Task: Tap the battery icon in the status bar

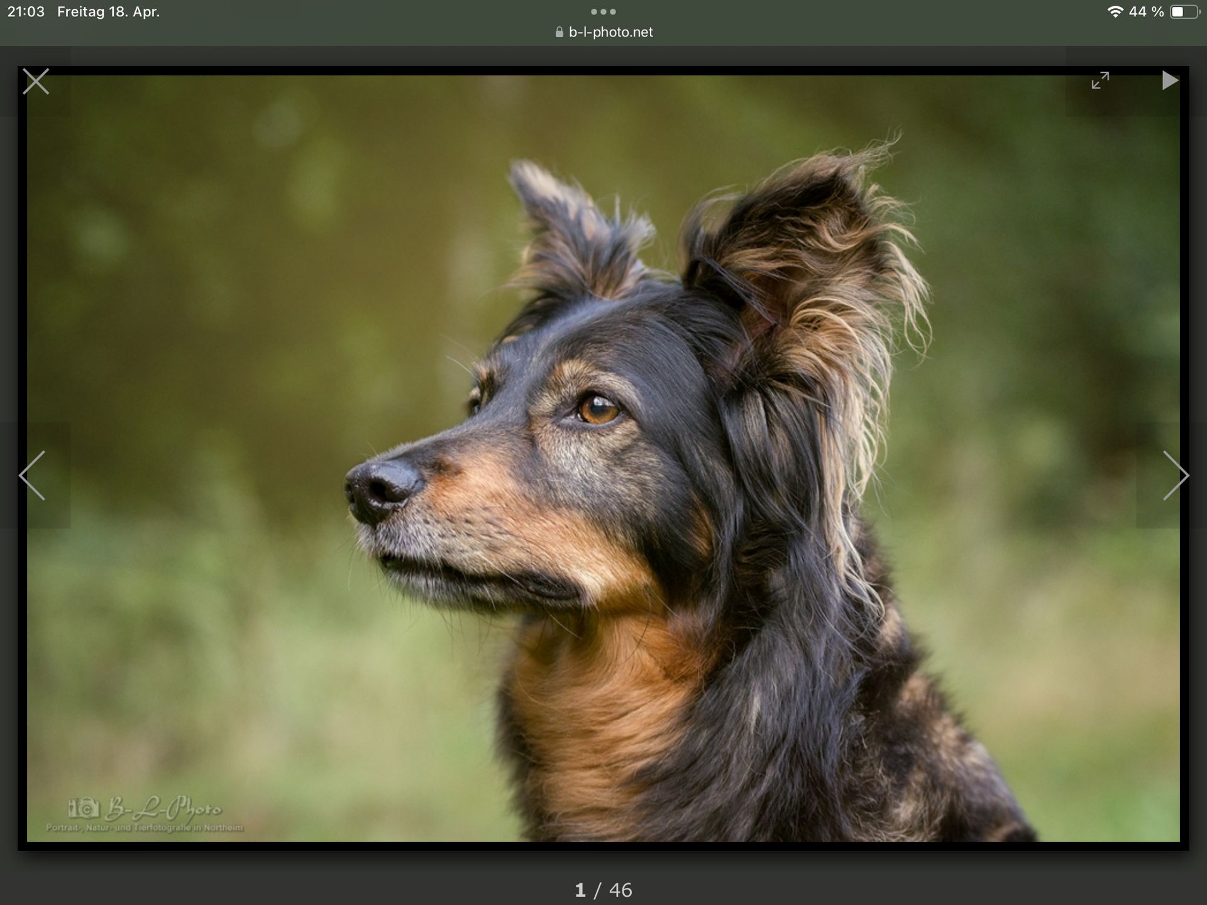Action: tap(1184, 12)
